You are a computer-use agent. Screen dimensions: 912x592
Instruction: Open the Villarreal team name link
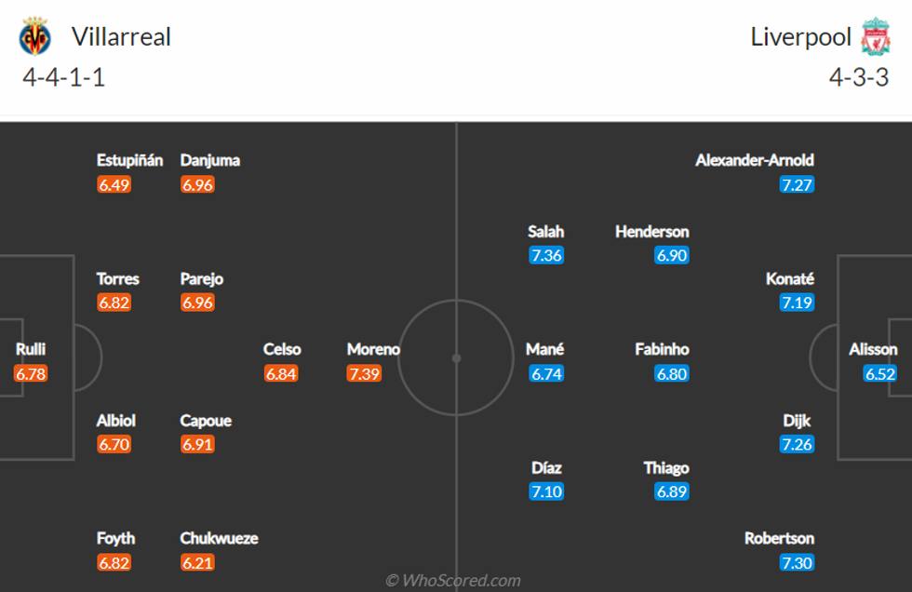click(121, 37)
